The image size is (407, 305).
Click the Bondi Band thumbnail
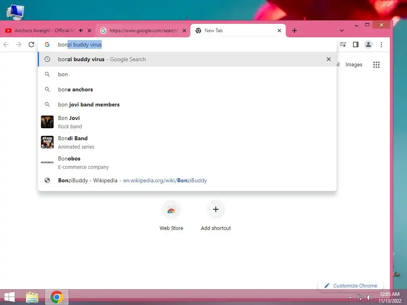tap(47, 142)
